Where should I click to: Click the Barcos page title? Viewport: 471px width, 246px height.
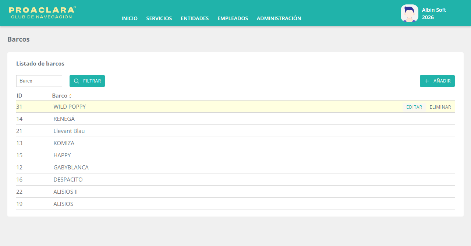[18, 39]
